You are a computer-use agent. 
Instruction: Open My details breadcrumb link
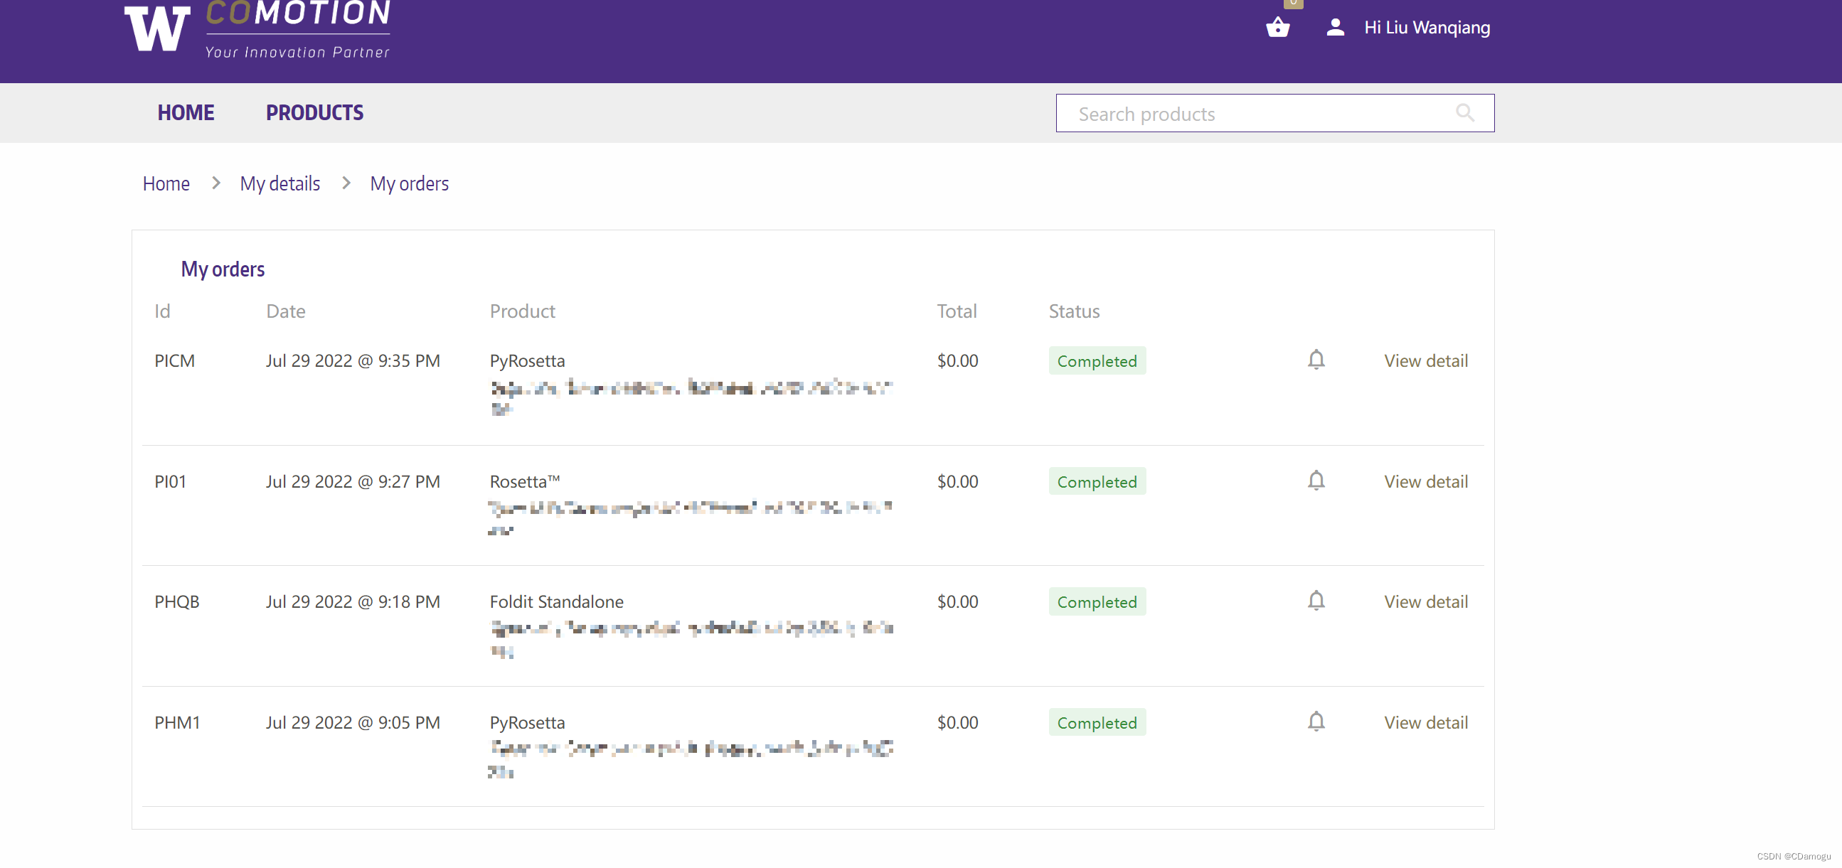pos(280,183)
